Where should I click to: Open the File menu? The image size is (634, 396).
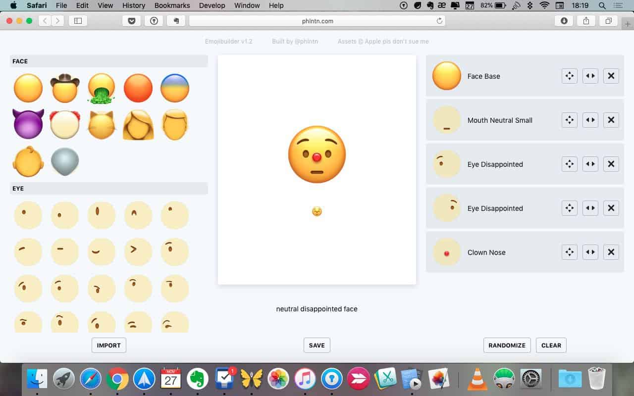coord(61,5)
